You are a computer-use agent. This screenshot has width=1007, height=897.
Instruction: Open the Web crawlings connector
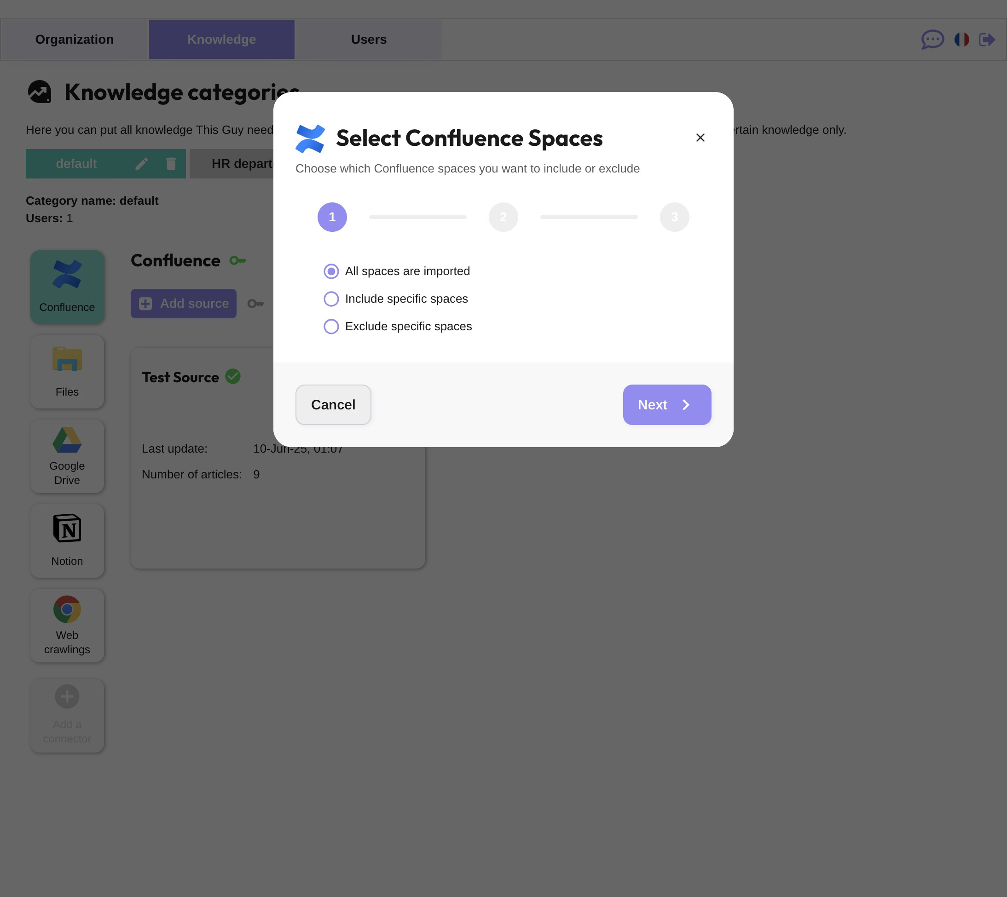67,626
